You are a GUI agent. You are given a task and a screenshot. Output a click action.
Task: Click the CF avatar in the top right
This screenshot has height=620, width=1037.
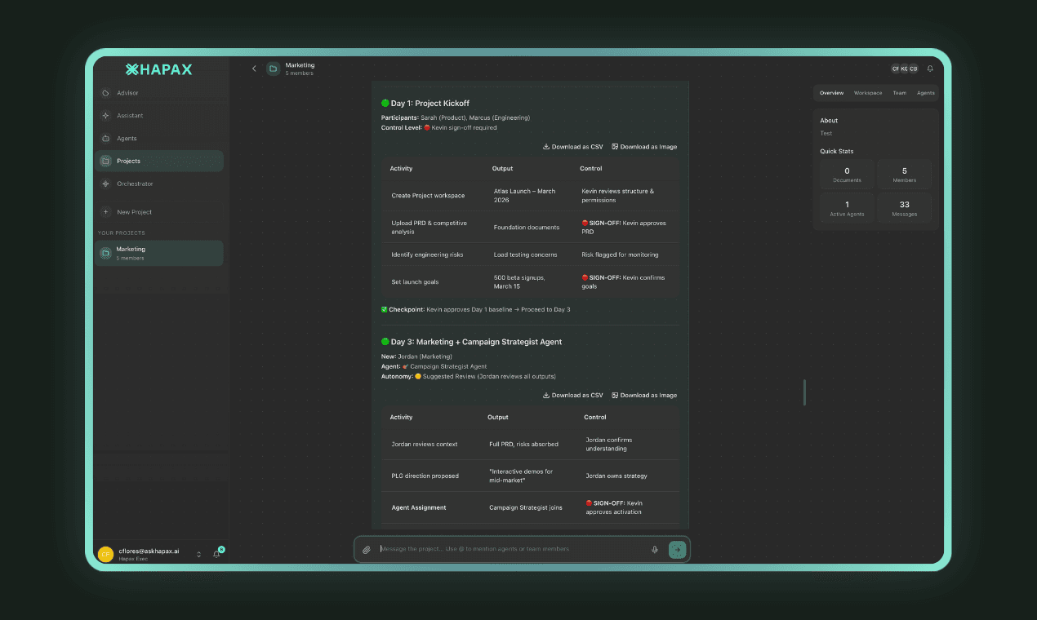[x=895, y=69]
